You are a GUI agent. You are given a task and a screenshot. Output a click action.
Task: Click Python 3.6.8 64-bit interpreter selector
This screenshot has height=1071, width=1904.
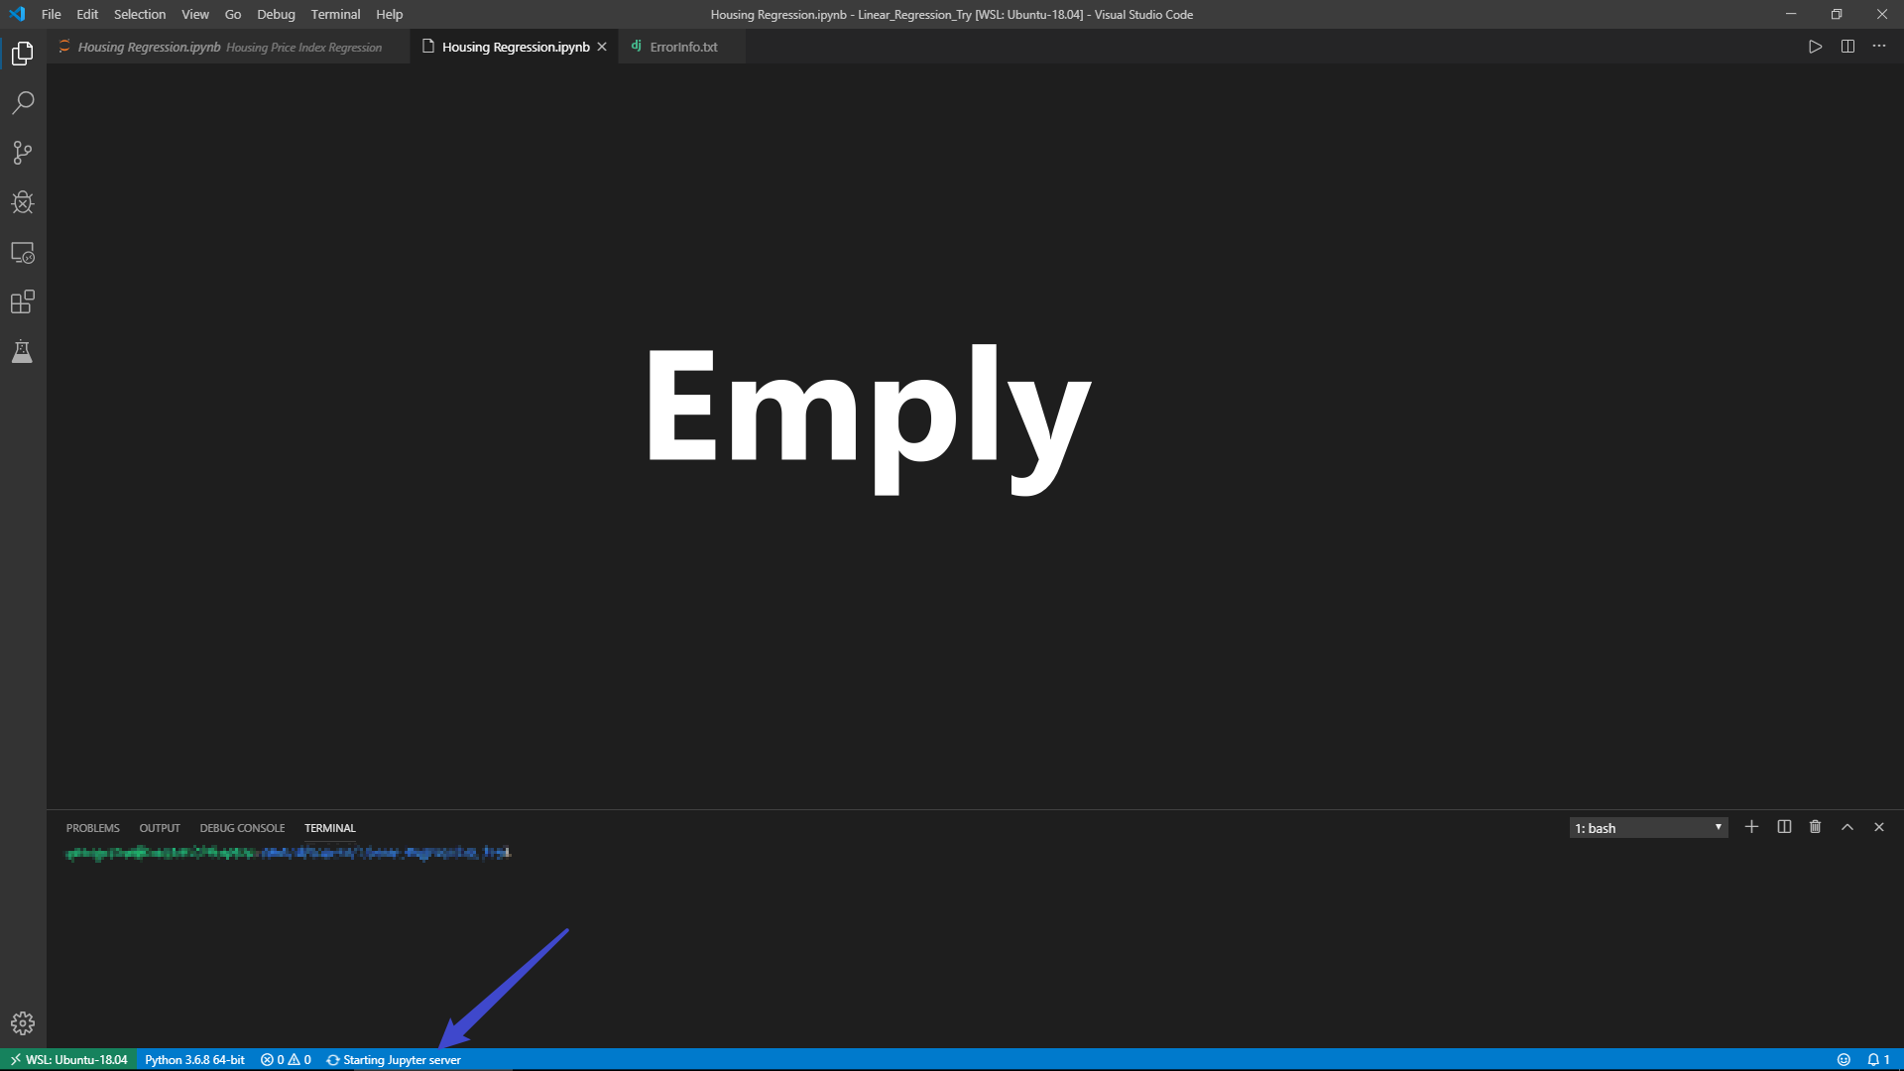tap(194, 1059)
